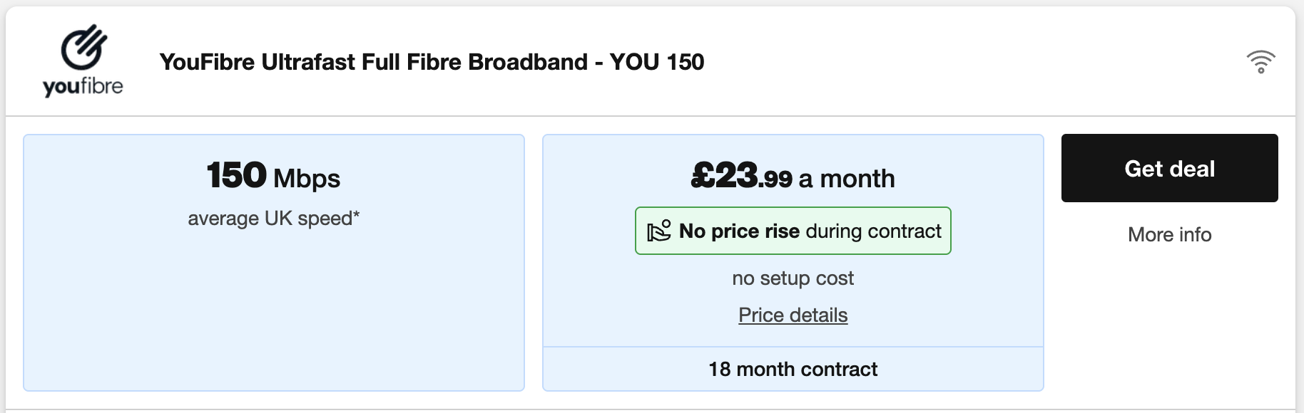Click the 'a month' price text
Image resolution: width=1304 pixels, height=413 pixels.
pos(847,178)
